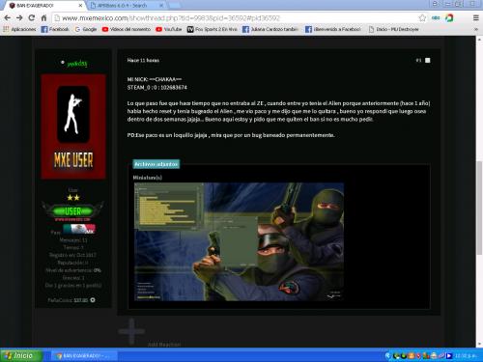
Task: Click the browser forward arrow
Action: [19, 18]
